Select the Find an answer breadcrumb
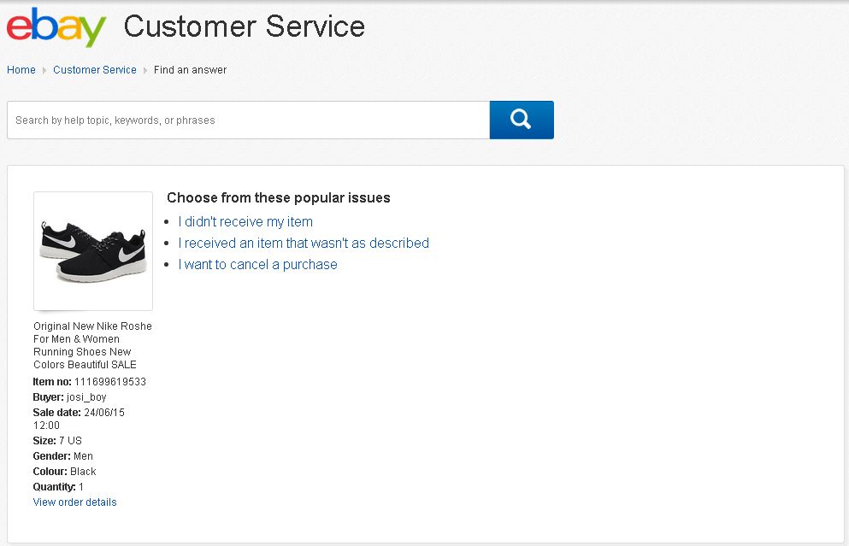849x546 pixels. coord(190,70)
